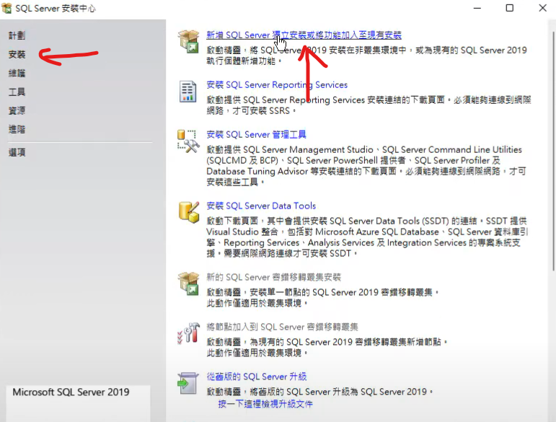The width and height of the screenshot is (556, 422).
Task: Click 新的 SQL Server 容錯移轉叢集安裝 heading
Action: click(274, 277)
